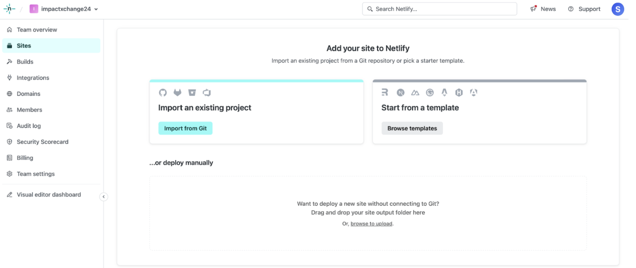Click the Billing receipt icon
Screen dimensions: 636x268
pos(9,158)
